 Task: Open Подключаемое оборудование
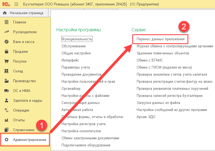86,145
